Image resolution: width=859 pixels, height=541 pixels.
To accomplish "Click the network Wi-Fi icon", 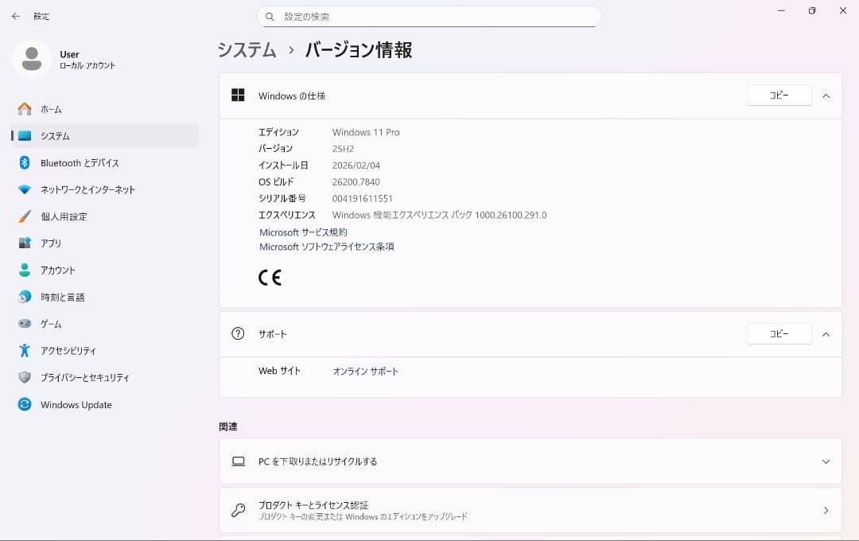I will point(25,189).
